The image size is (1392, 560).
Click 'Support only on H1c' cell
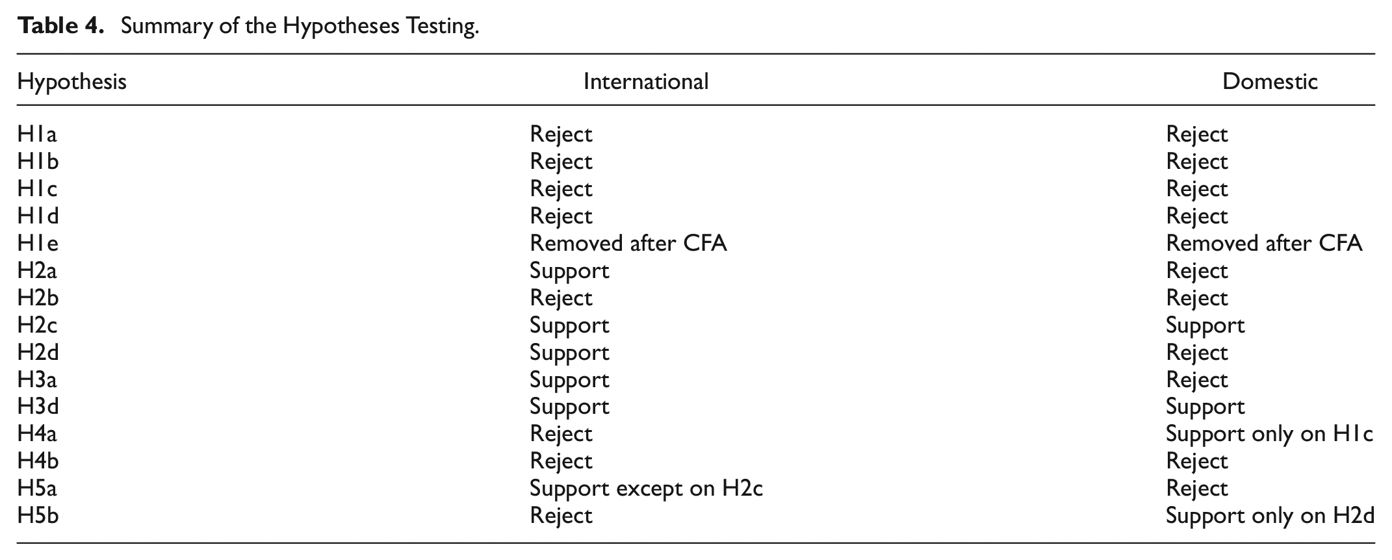point(1270,434)
